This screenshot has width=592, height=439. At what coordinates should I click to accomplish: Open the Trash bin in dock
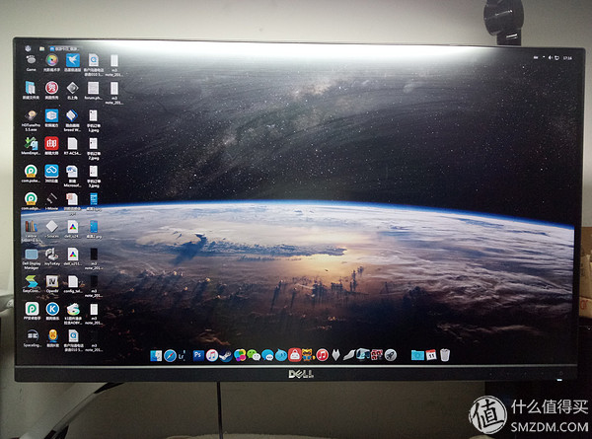point(445,355)
